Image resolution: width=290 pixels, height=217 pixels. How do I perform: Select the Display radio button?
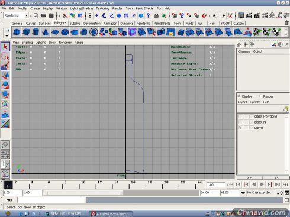(x=239, y=96)
